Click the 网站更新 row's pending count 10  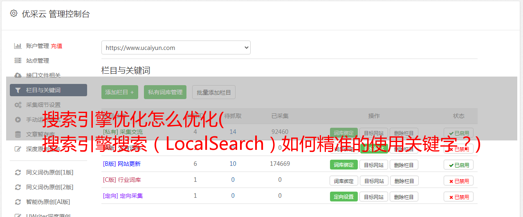pyautogui.click(x=233, y=164)
